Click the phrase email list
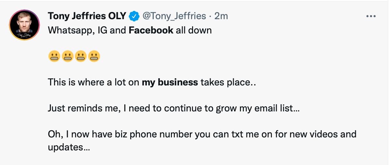The height and width of the screenshot is (165, 390). click(278, 108)
